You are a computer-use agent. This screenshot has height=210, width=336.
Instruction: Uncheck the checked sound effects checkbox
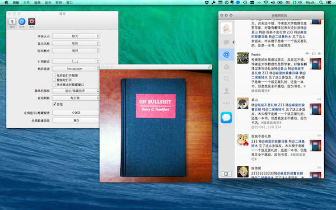pos(54,104)
